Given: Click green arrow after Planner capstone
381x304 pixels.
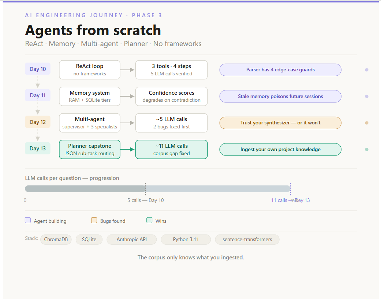Looking at the screenshot, I should point(127,149).
